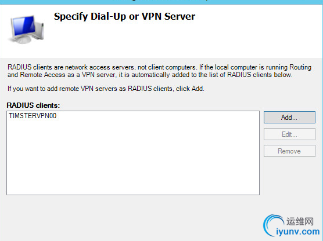
Task: Click the If you want to add sentence
Action: click(106, 89)
